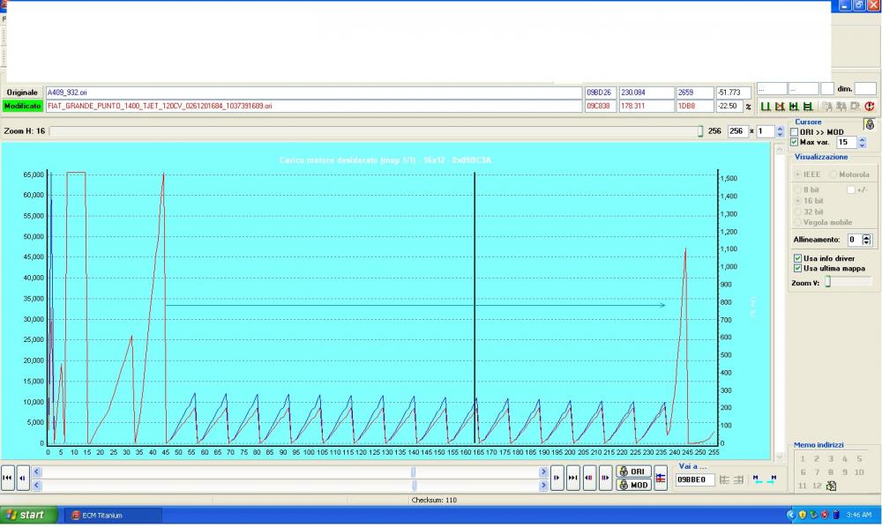Click the ECM Titanium taskbar button
Screen dimensions: 882x527
point(113,516)
